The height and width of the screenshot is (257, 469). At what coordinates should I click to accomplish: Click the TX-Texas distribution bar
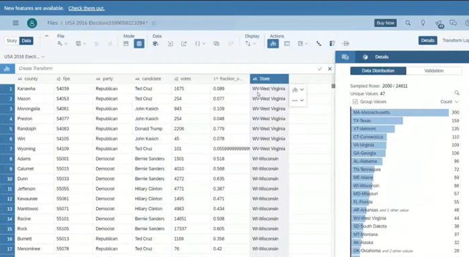(377, 121)
